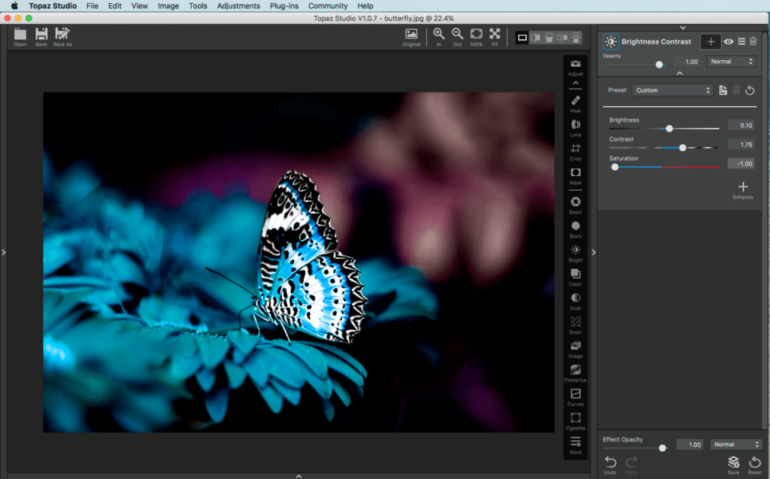
Task: Open the Adjustments menu
Action: (x=238, y=6)
